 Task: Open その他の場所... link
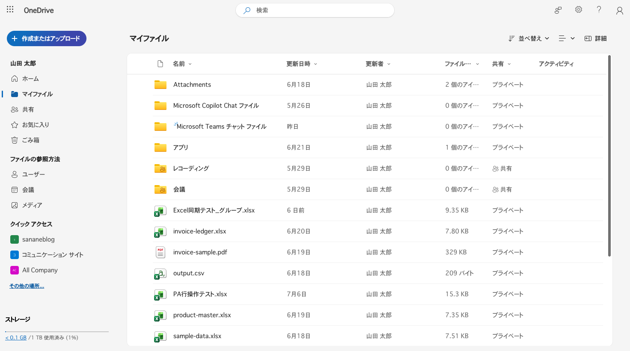(x=27, y=286)
